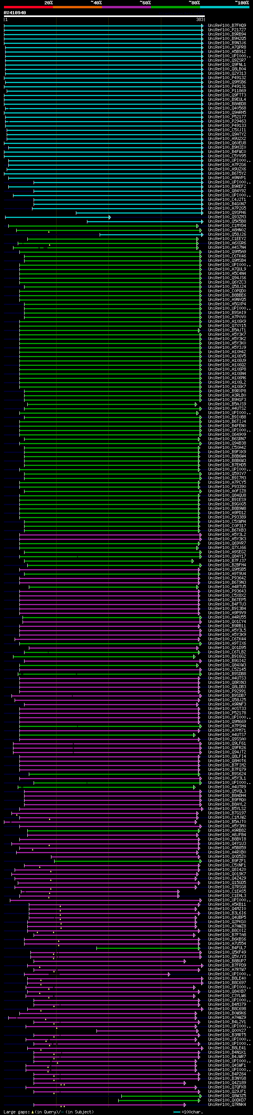Viewport: 253px width, 1115px height.
Task: Select label UniRef100_B9SDB8
Action: (227, 674)
